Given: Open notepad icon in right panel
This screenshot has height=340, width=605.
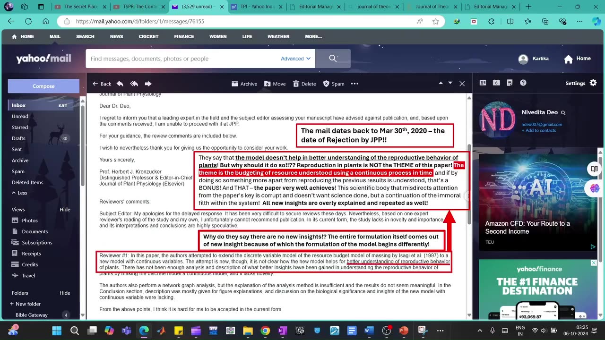Looking at the screenshot, I should [x=510, y=83].
